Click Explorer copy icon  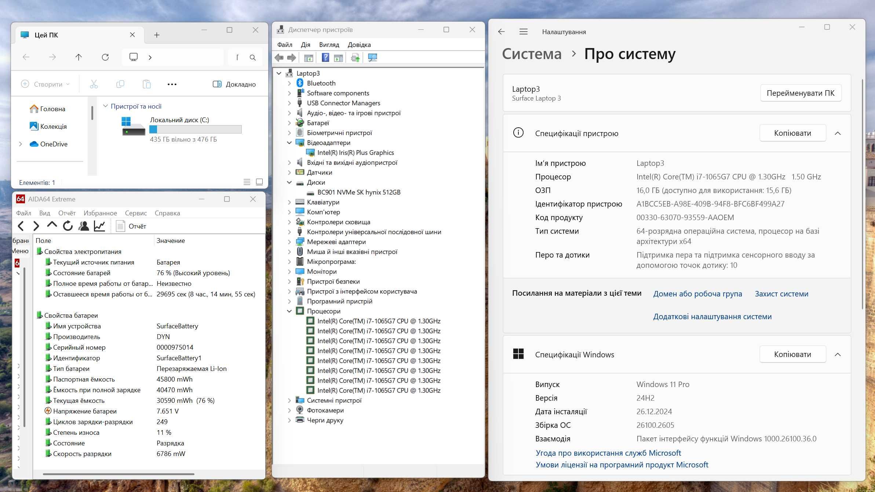click(120, 84)
